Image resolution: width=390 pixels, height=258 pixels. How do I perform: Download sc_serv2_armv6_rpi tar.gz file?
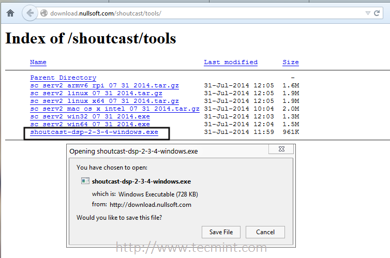104,85
